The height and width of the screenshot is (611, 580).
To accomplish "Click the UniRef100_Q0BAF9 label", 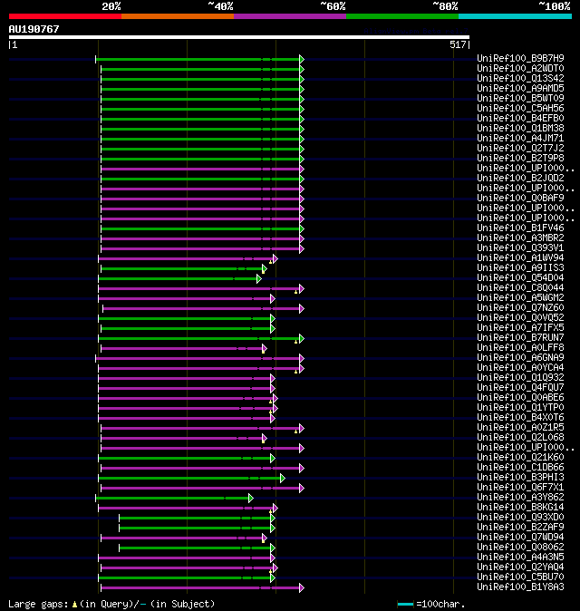I will (520, 198).
